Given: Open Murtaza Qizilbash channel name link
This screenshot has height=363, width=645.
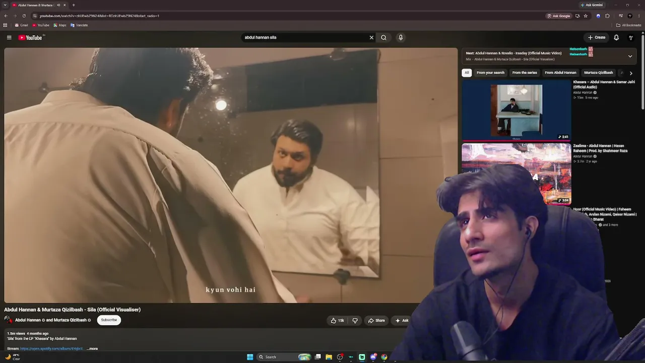Looking at the screenshot, I should point(70,320).
